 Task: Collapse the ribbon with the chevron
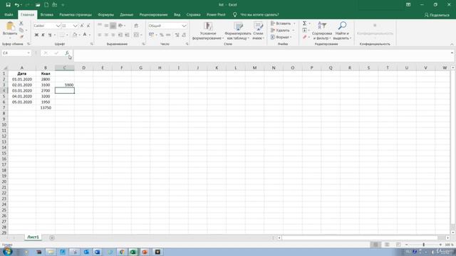click(x=452, y=44)
